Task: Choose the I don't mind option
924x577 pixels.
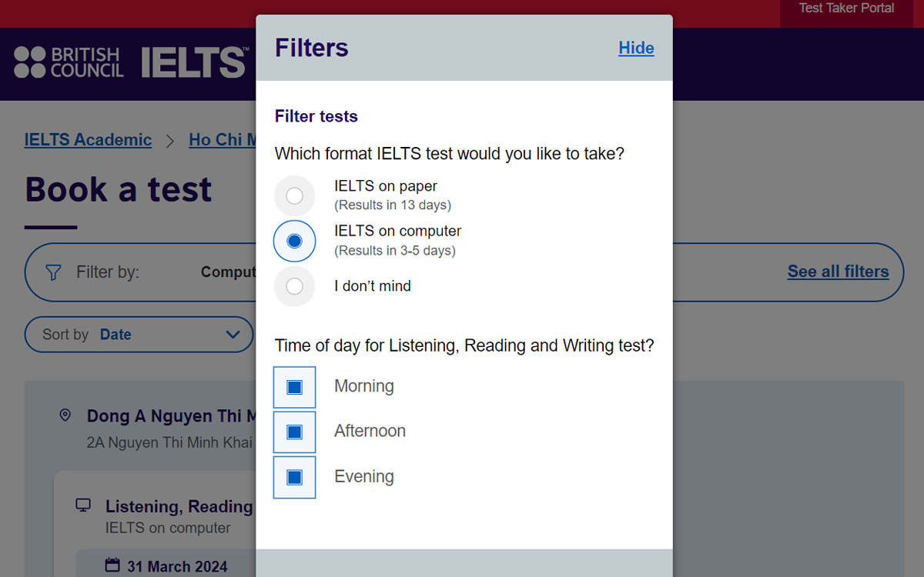Action: (x=295, y=286)
